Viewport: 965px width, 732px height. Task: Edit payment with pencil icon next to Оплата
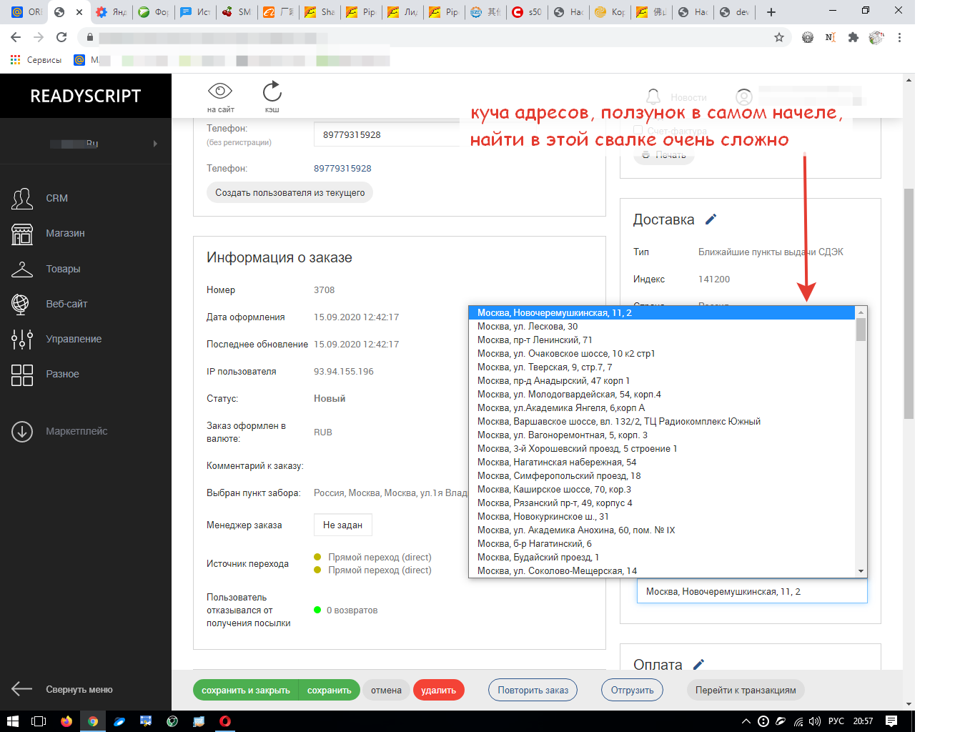point(699,664)
